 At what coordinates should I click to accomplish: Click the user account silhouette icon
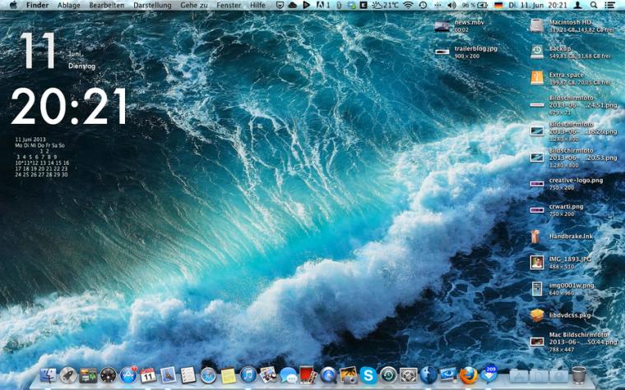[577, 5]
